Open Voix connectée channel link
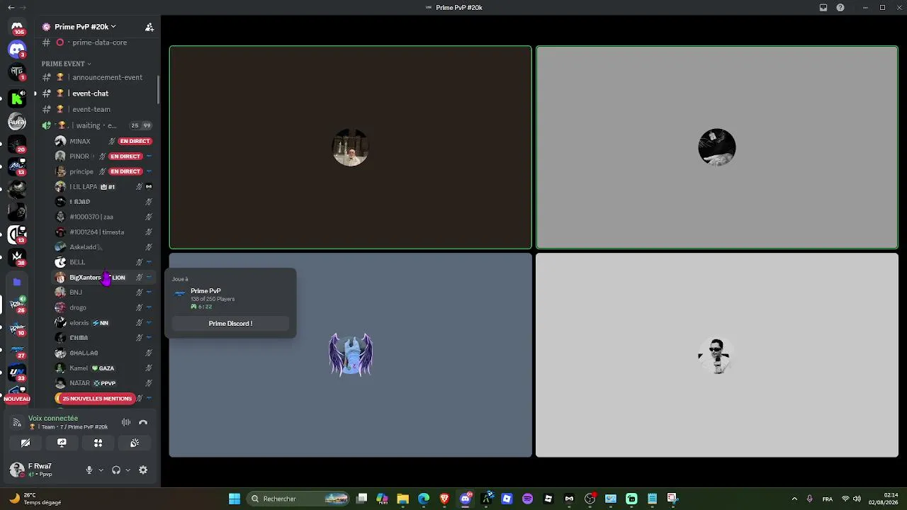Screen dimensions: 907x510 coord(68,427)
